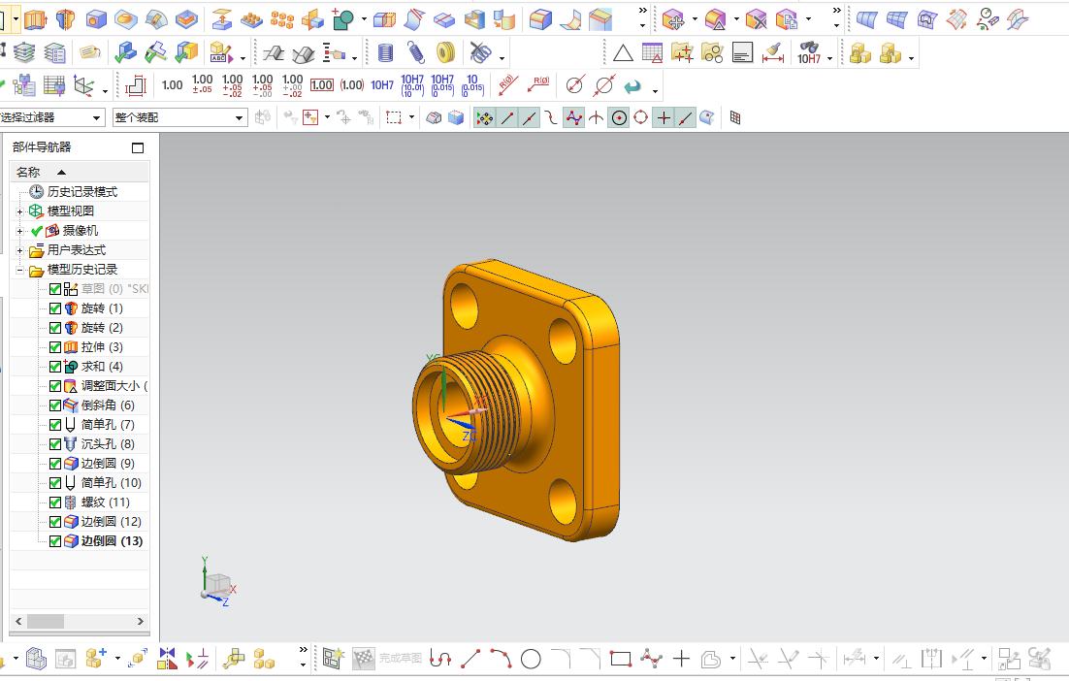1069x681 pixels.
Task: Toggle the Quadrant Point snap option
Action: click(641, 118)
